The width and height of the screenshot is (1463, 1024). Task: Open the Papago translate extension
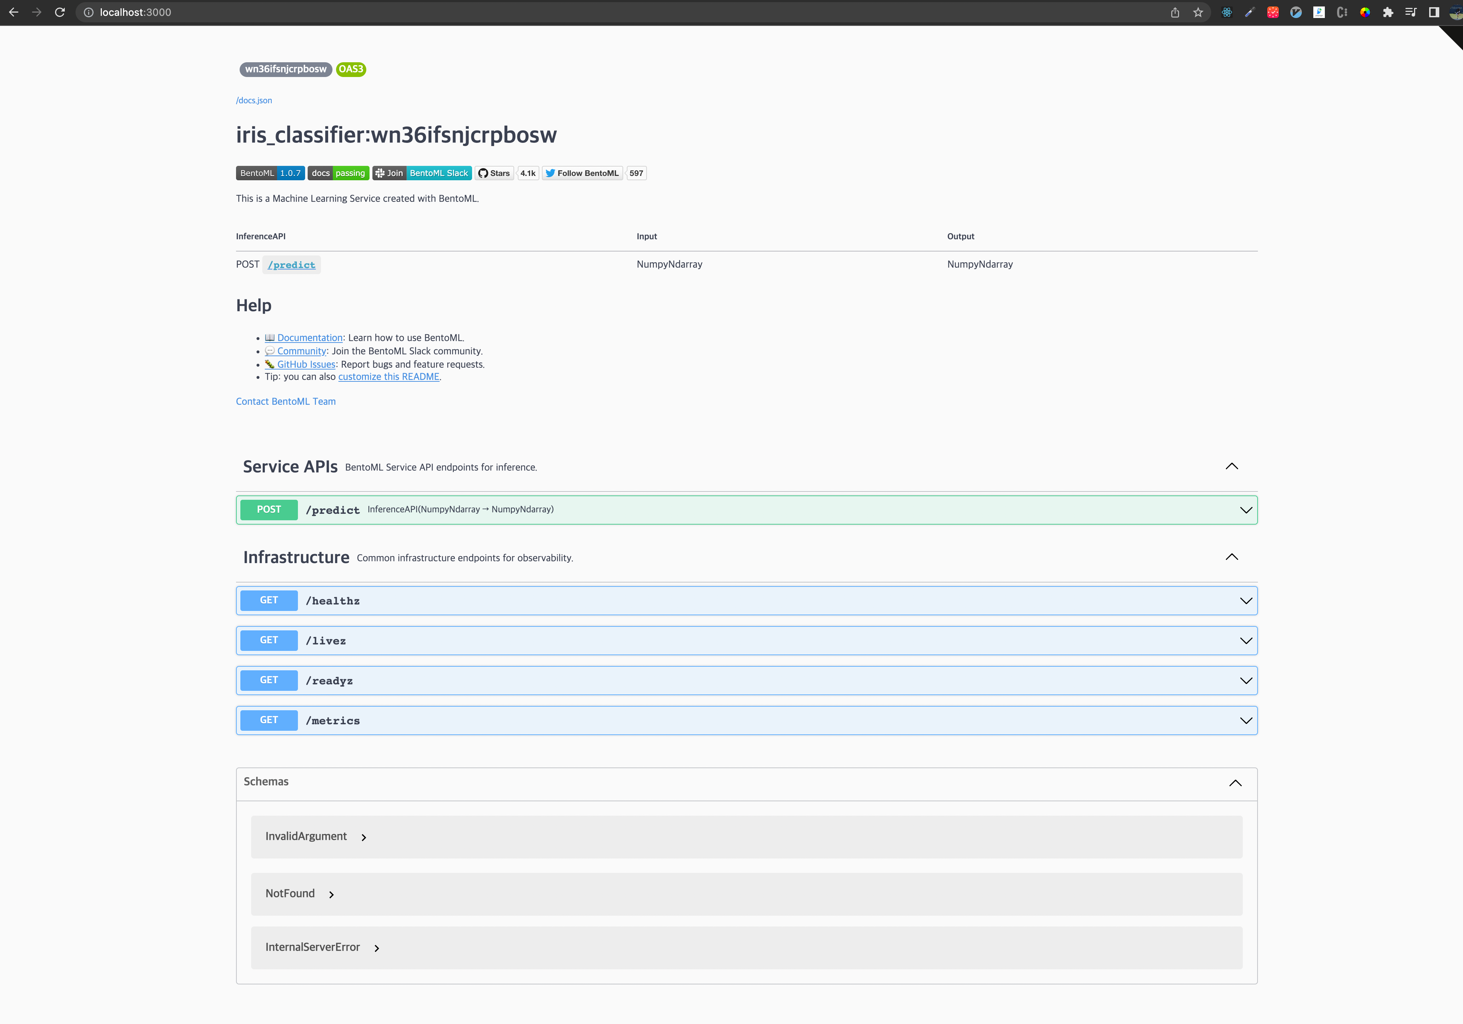[x=1319, y=12]
